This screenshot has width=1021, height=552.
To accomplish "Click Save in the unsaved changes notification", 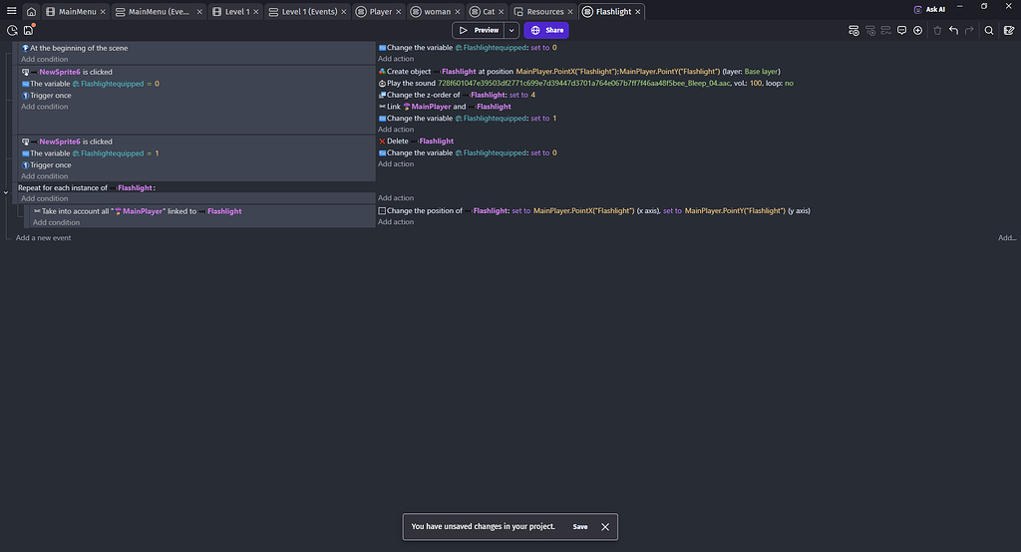I will (x=580, y=527).
